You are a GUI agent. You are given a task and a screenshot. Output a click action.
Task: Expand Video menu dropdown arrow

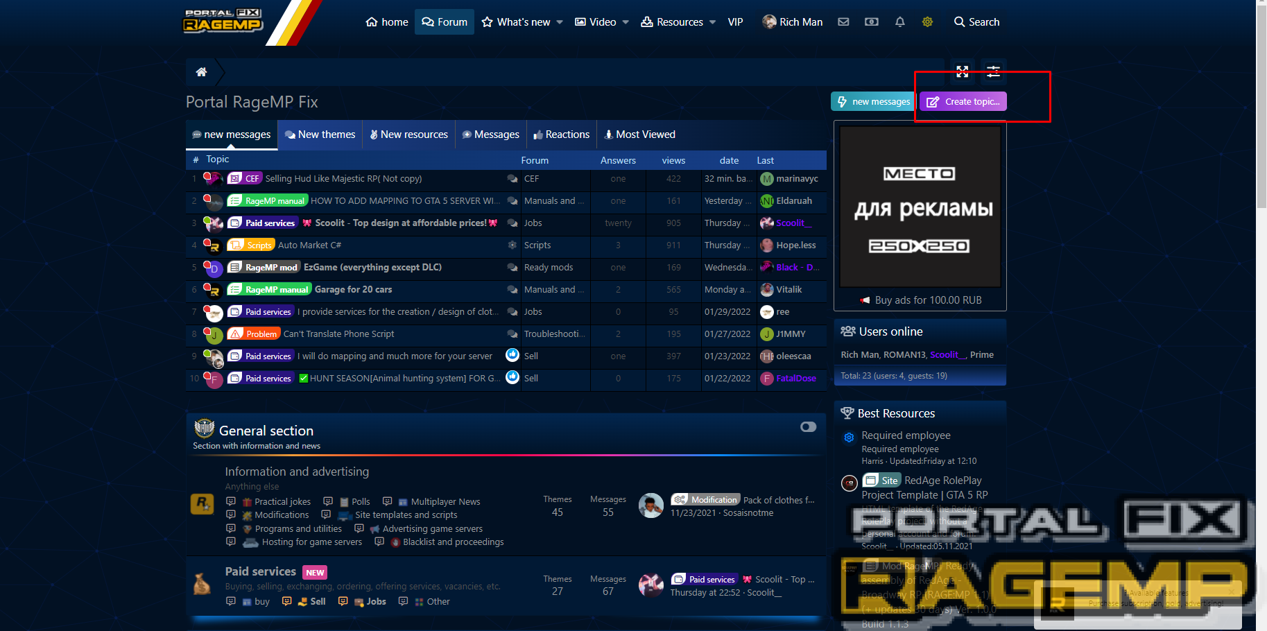coord(626,22)
